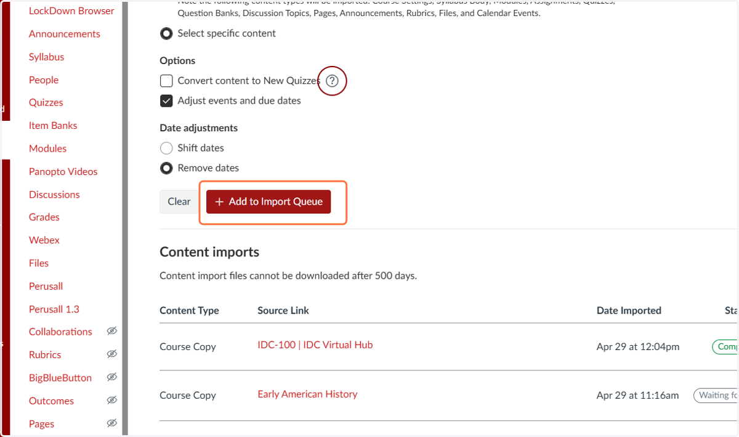739x437 pixels.
Task: Navigate to Quizzes in sidebar
Action: (46, 102)
